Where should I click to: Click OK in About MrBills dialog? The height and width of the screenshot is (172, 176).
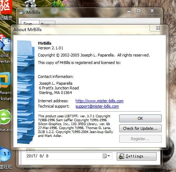click(x=140, y=118)
